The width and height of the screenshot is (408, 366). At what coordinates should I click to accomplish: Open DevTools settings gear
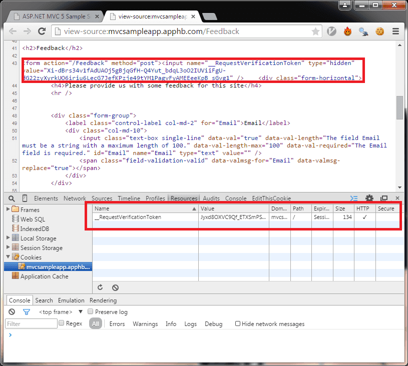(369, 198)
